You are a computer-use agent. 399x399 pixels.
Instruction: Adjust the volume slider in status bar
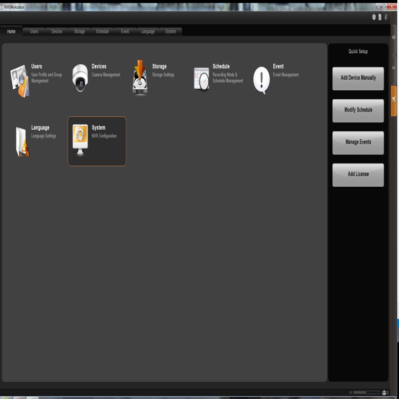coord(366,392)
